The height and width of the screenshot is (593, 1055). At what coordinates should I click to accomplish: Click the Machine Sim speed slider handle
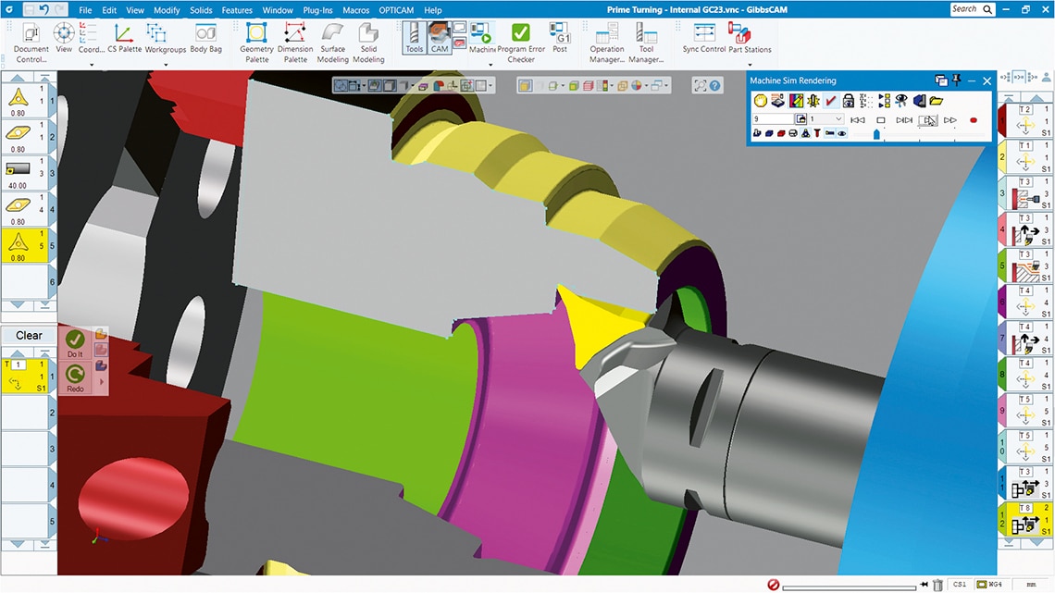(x=877, y=135)
